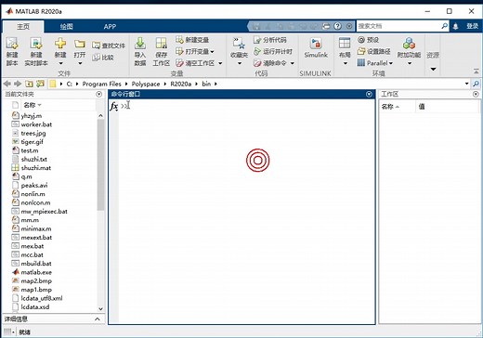Click the browse for folder icon
This screenshot has height=338, width=483.
[40, 84]
